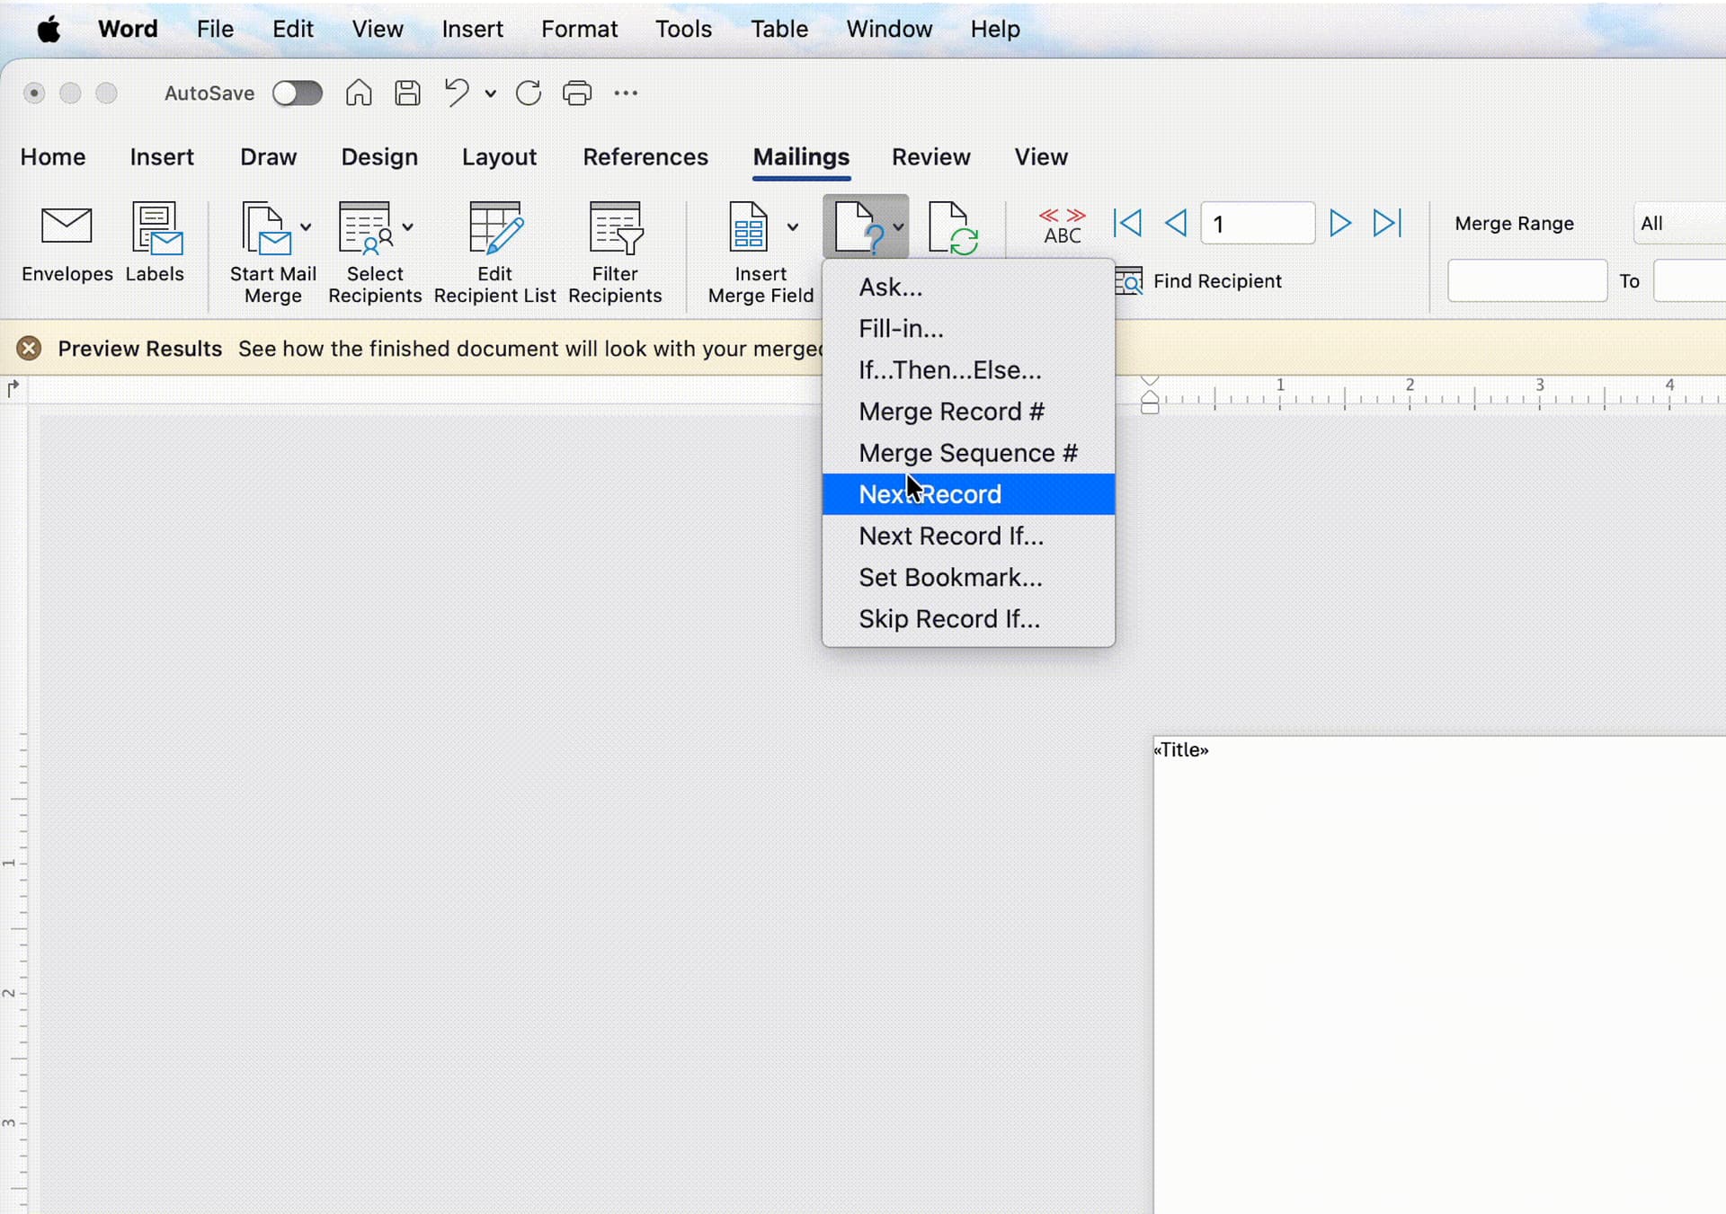
Task: Click the Update Labels document icon
Action: point(952,228)
